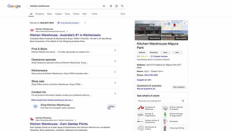Open Kitchen Warehouse - Earn Qantas Points
The width and height of the screenshot is (233, 131).
tap(59, 124)
